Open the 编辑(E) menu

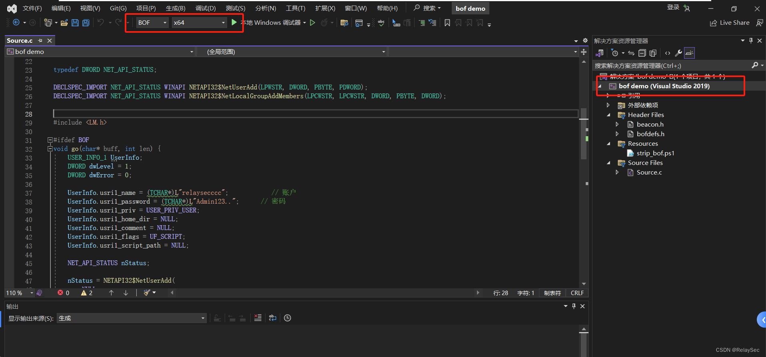click(x=61, y=8)
